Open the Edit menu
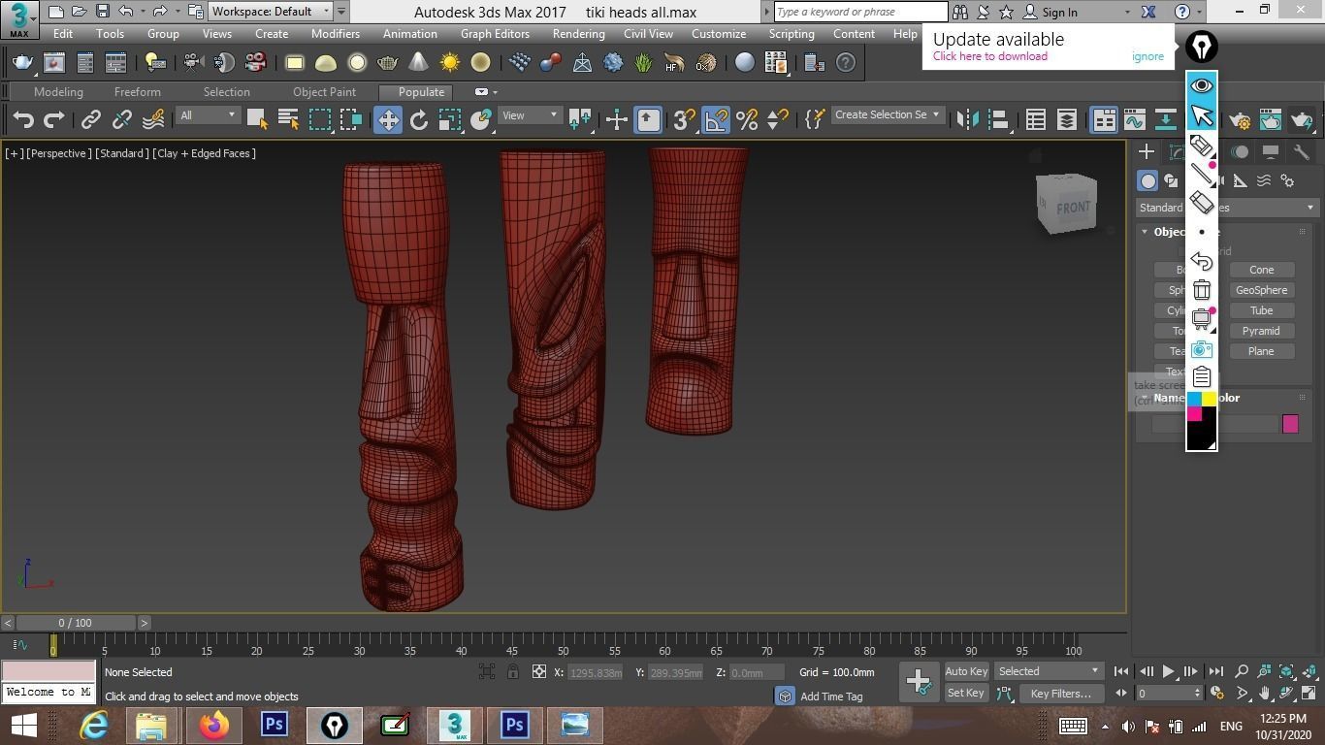 63,34
